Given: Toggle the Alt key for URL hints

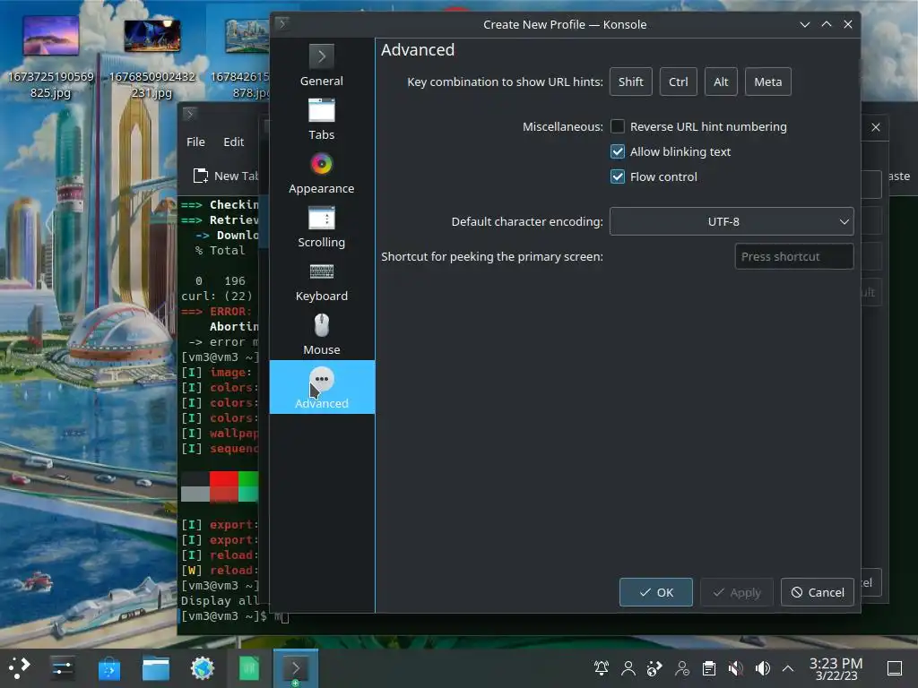Looking at the screenshot, I should pos(721,82).
